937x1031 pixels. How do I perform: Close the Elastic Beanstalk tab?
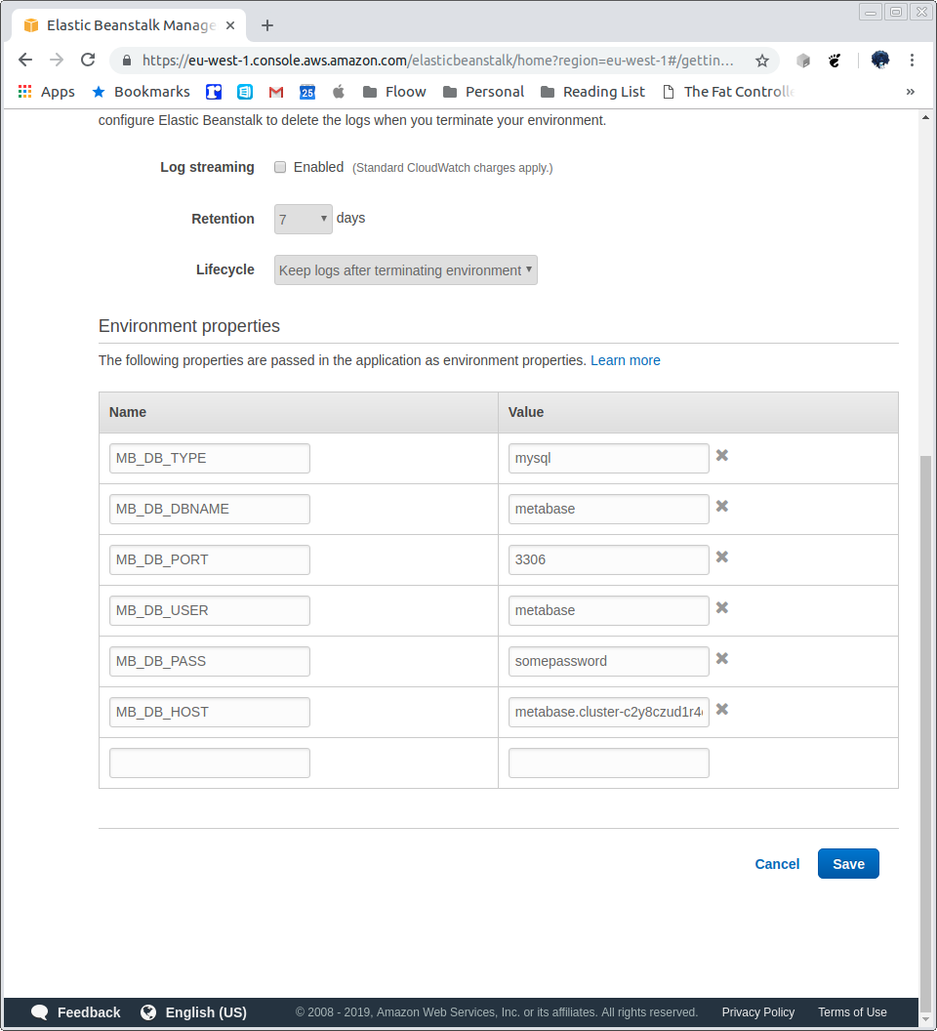pos(230,25)
